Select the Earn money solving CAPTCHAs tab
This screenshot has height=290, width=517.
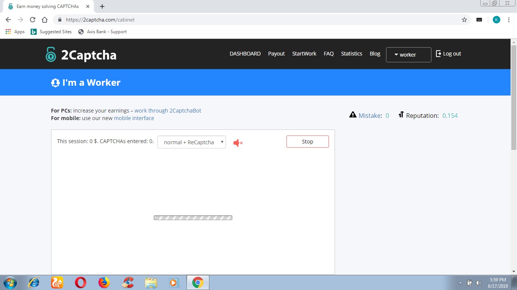pyautogui.click(x=48, y=6)
